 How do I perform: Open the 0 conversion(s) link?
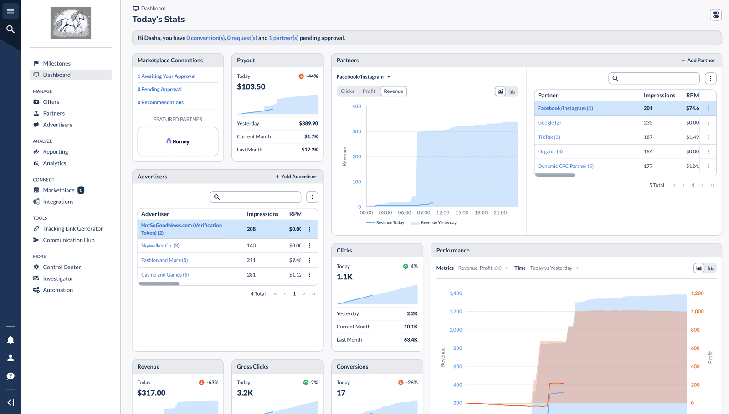205,38
